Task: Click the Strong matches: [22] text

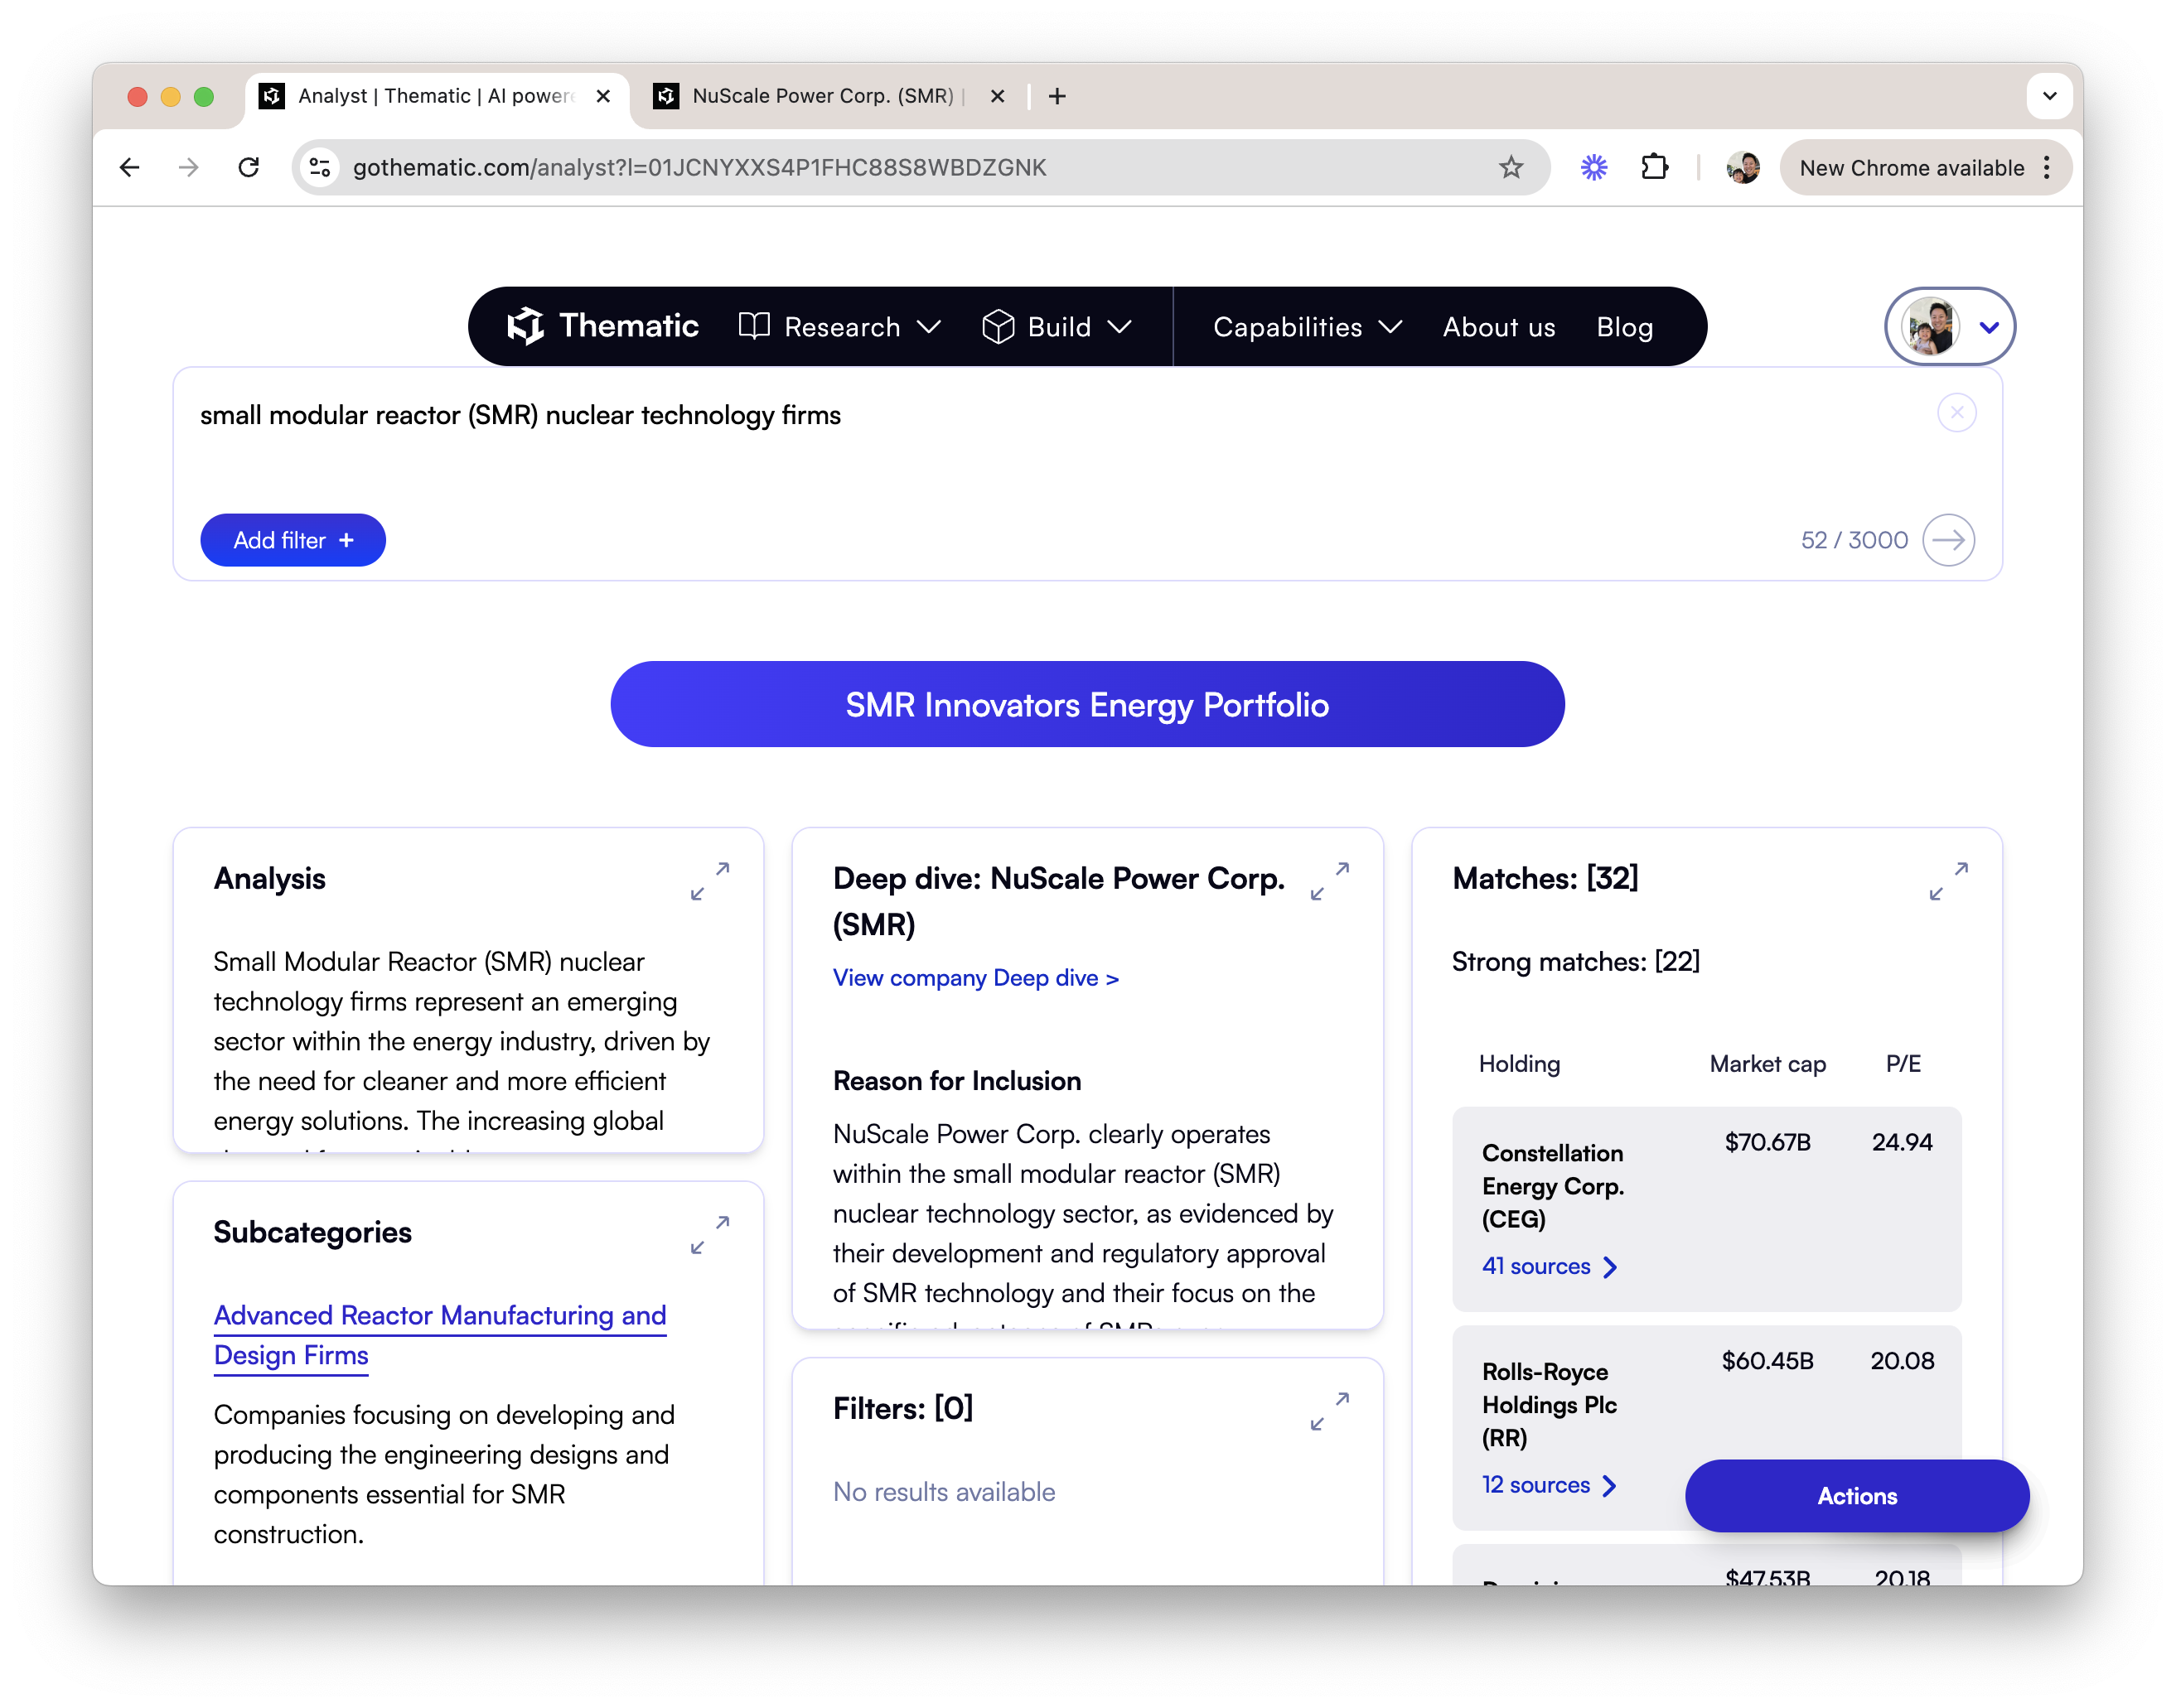Action: [x=1576, y=962]
